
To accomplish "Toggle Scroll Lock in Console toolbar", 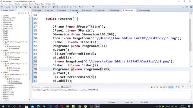I will 164,87.
